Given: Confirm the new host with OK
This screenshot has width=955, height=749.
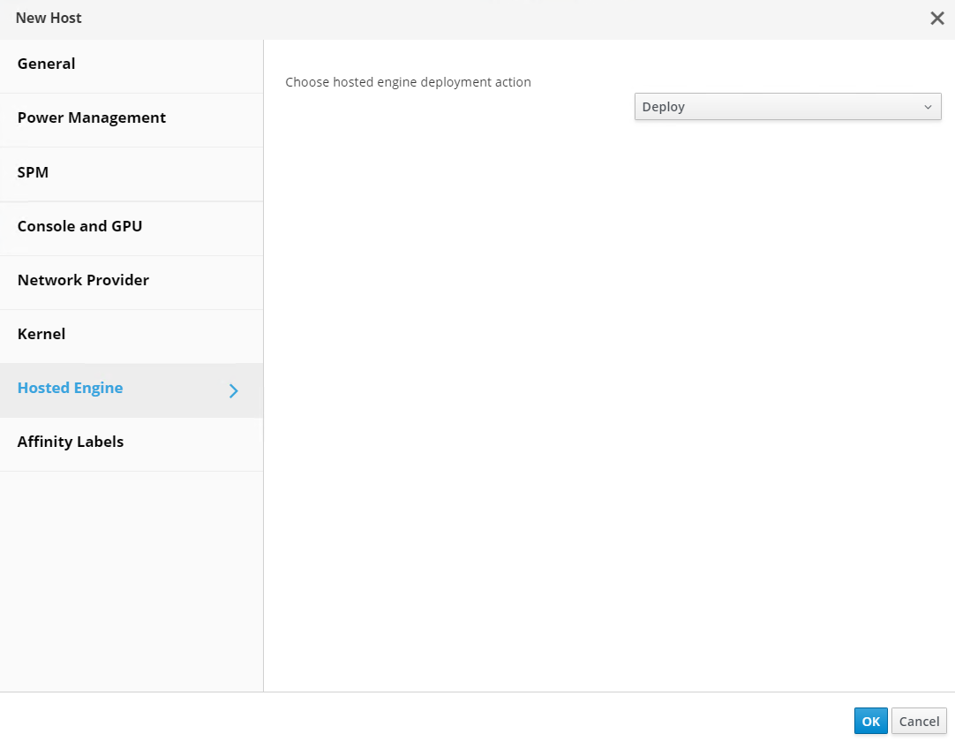Looking at the screenshot, I should [x=870, y=721].
